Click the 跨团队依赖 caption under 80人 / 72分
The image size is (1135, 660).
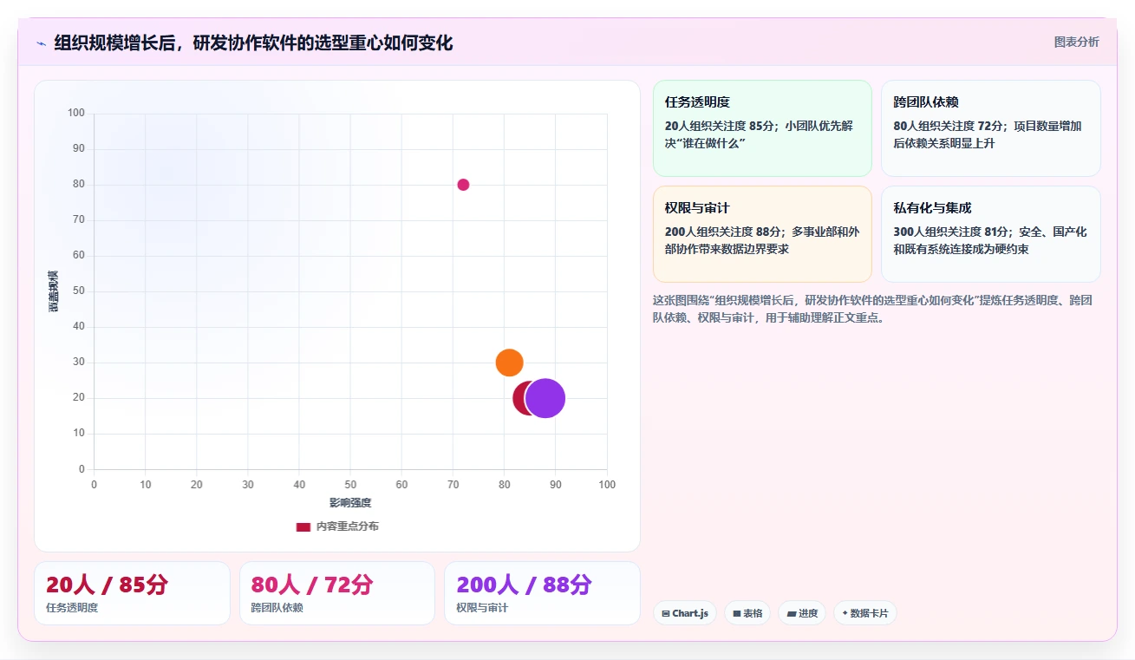[x=277, y=608]
